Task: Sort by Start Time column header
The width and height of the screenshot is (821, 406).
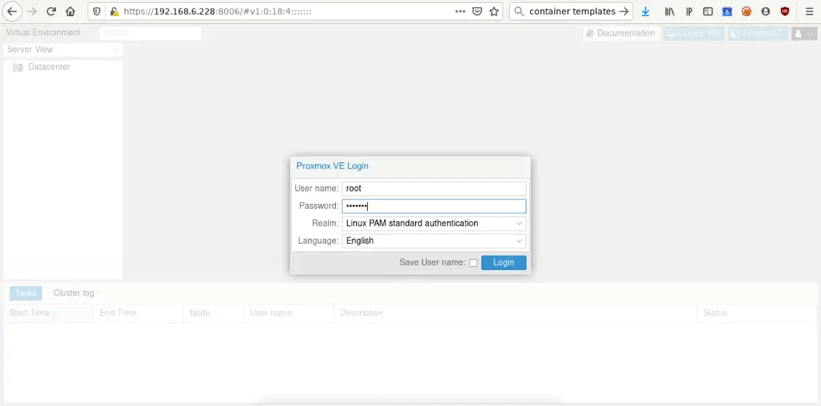Action: [x=49, y=313]
